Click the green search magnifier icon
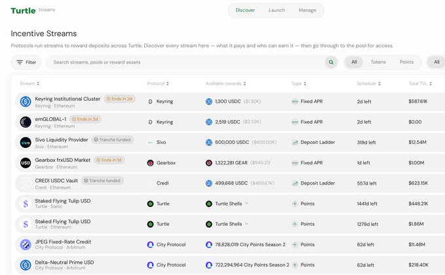Viewport: 445px width, 275px height. point(331,62)
